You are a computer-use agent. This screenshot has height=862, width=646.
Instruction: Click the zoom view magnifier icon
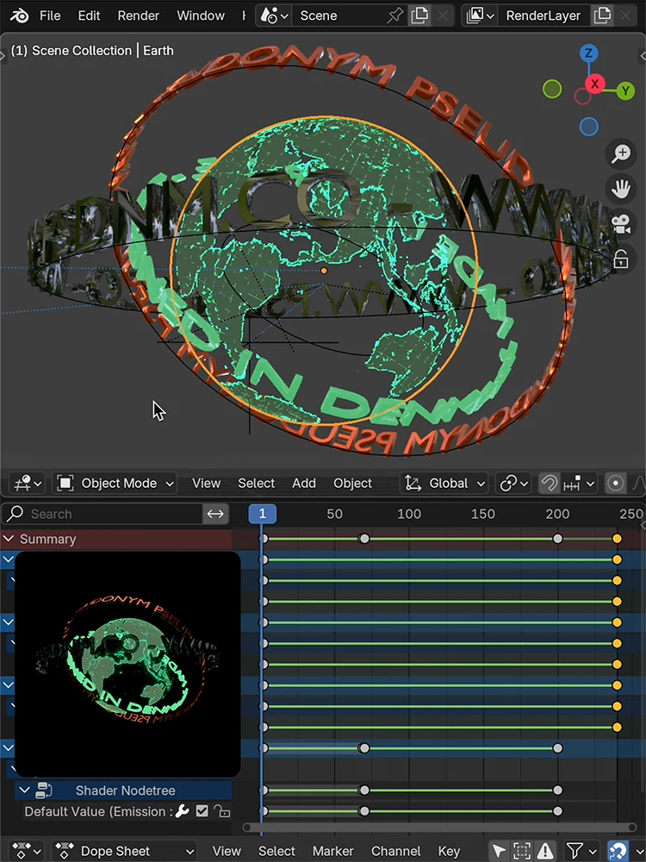tap(621, 153)
